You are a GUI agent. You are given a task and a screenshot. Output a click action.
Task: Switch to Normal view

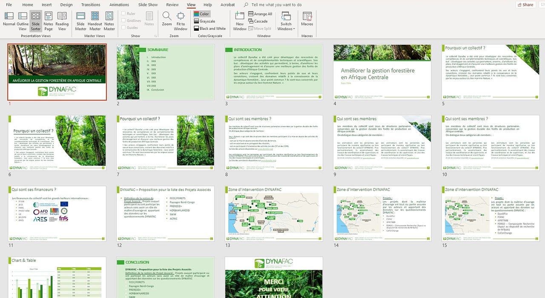pyautogui.click(x=9, y=20)
